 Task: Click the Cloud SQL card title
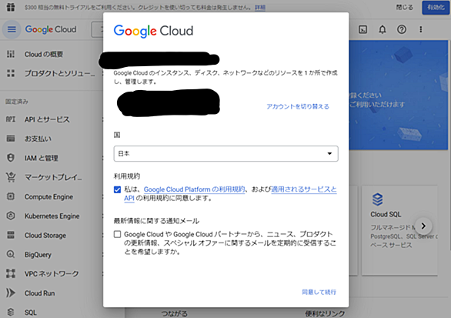(x=386, y=214)
